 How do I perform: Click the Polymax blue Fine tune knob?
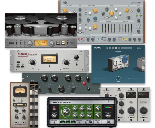pos(88,20)
